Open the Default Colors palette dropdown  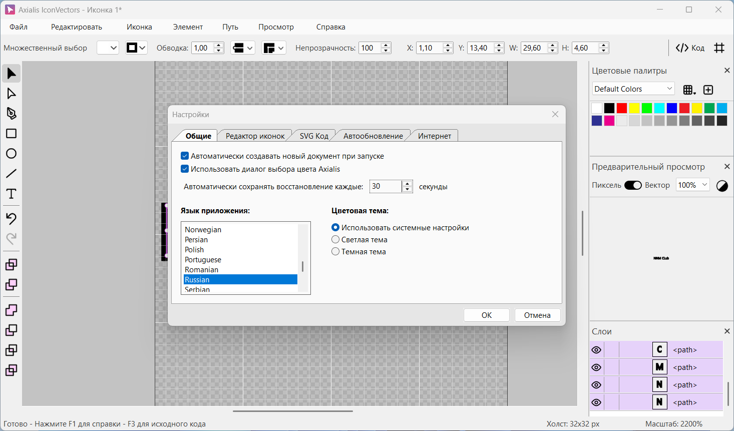(x=633, y=89)
